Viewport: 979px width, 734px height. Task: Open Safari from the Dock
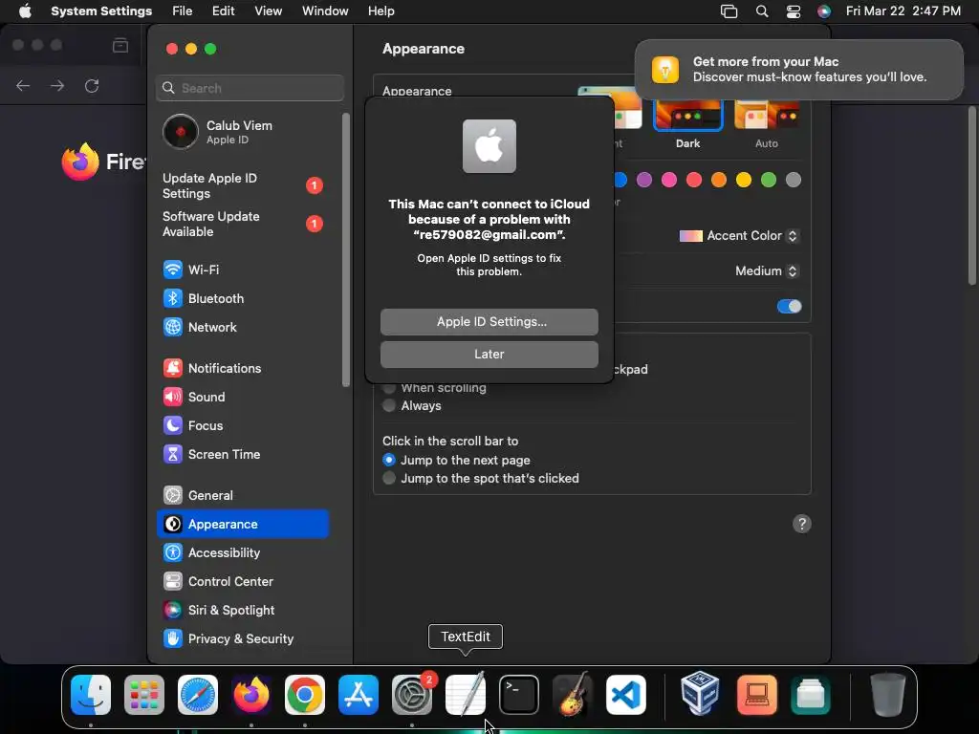(x=198, y=695)
